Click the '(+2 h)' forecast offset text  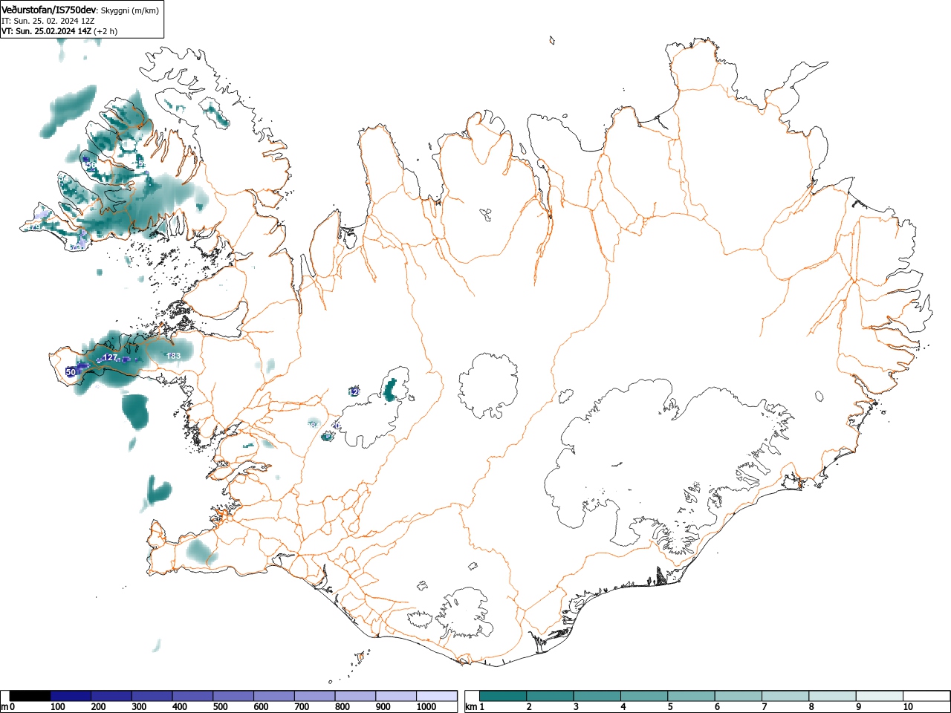106,31
